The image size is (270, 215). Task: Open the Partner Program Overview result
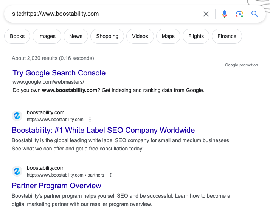click(56, 186)
